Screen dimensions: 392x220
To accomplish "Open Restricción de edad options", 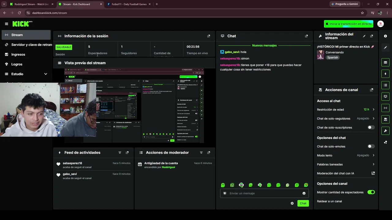I will point(346,109).
